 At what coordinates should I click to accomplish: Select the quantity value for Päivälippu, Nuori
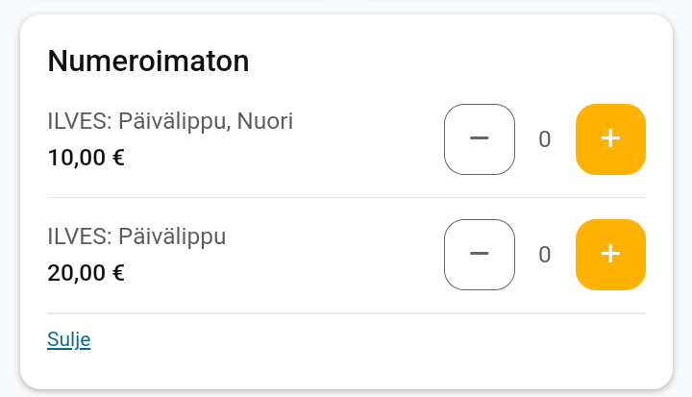click(x=545, y=140)
